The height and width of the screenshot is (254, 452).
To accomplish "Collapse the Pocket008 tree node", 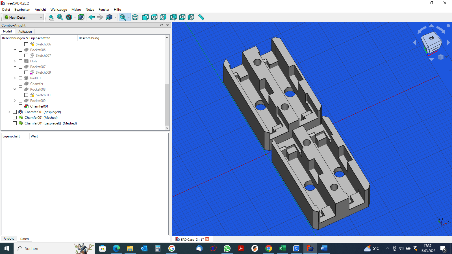I will click(15, 89).
